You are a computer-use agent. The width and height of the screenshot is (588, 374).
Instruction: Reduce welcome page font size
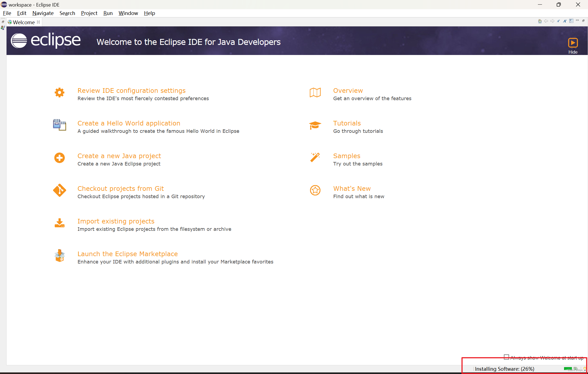click(558, 21)
